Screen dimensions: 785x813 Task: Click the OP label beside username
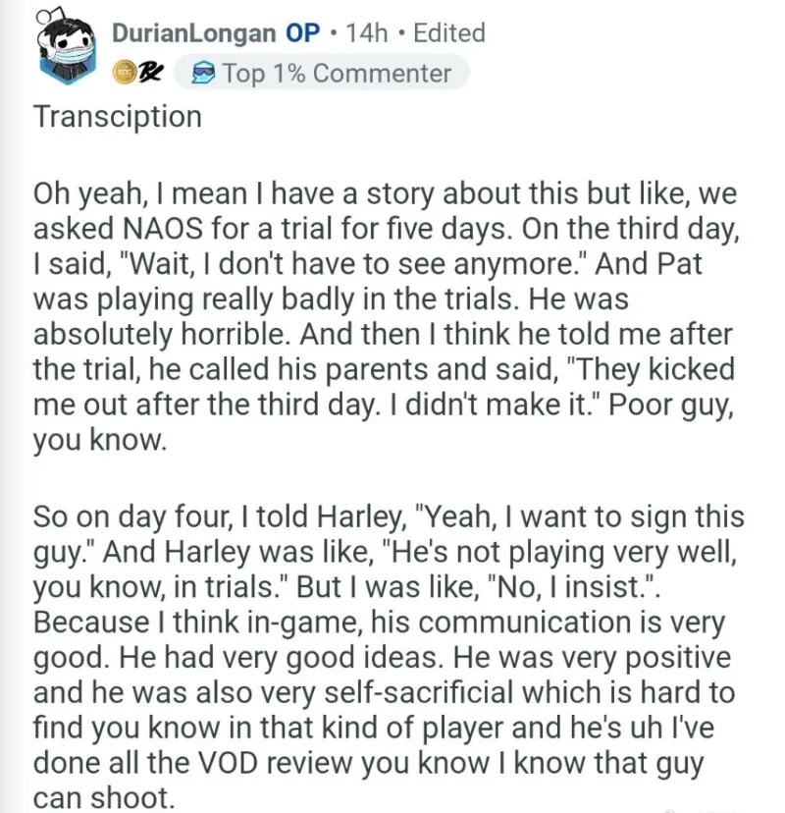tap(302, 33)
